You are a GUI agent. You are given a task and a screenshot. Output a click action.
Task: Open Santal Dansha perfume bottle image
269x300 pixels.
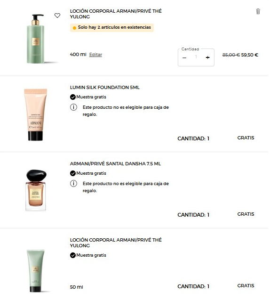point(36,190)
